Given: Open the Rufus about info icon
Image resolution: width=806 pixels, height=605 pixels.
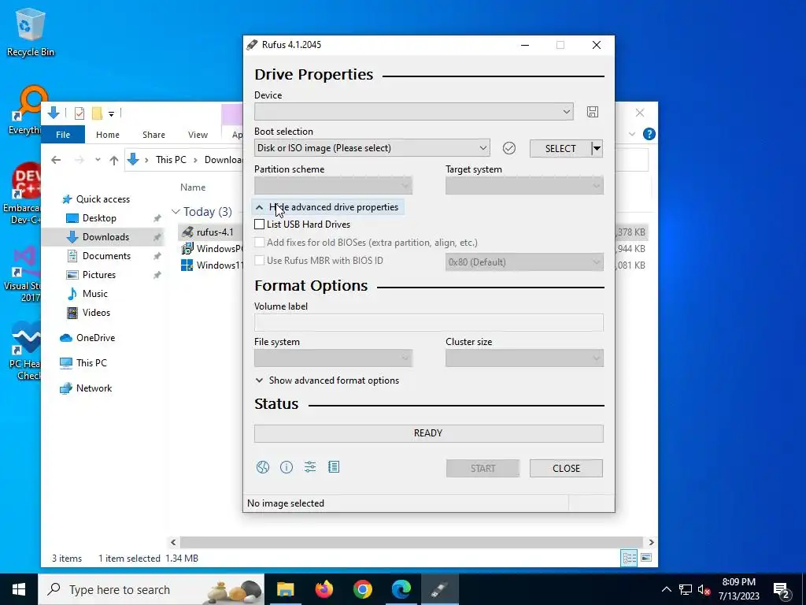Looking at the screenshot, I should point(287,467).
